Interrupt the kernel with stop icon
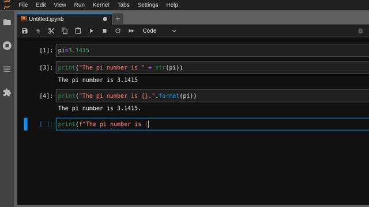 [104, 30]
